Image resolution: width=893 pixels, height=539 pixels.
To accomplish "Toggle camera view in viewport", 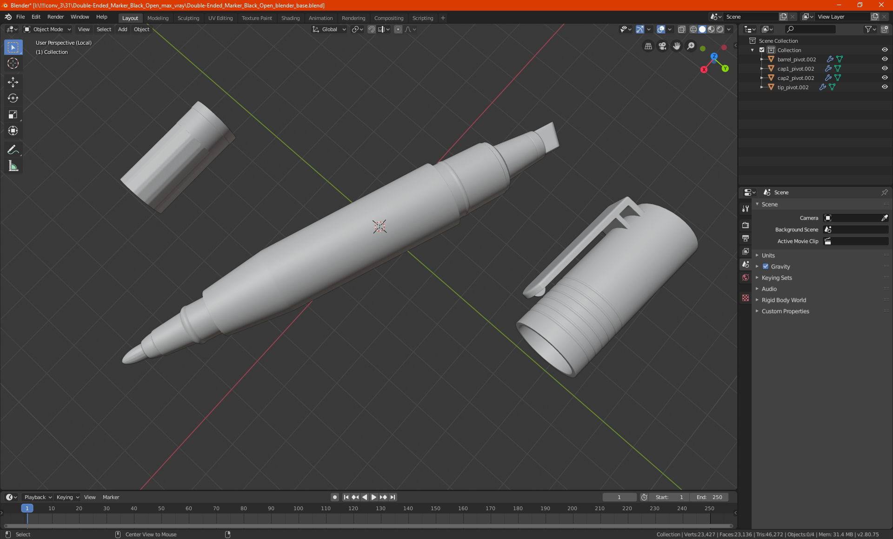I will pos(662,46).
